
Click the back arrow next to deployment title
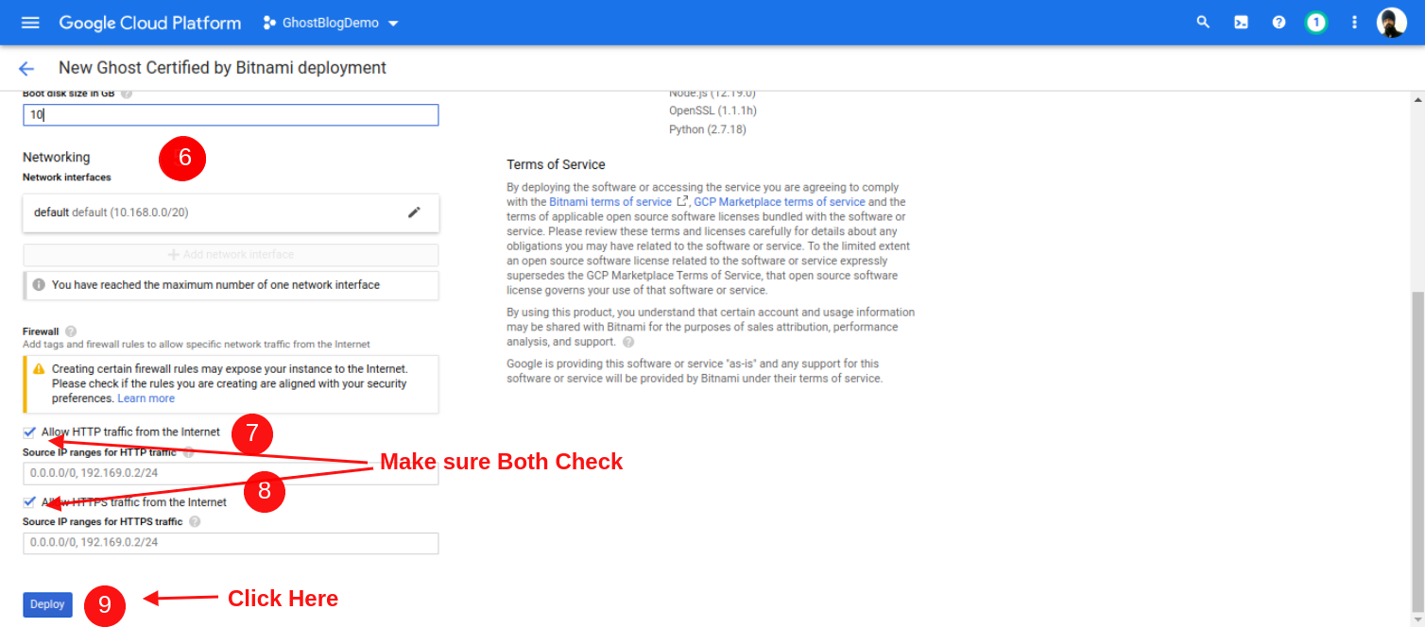[26, 67]
